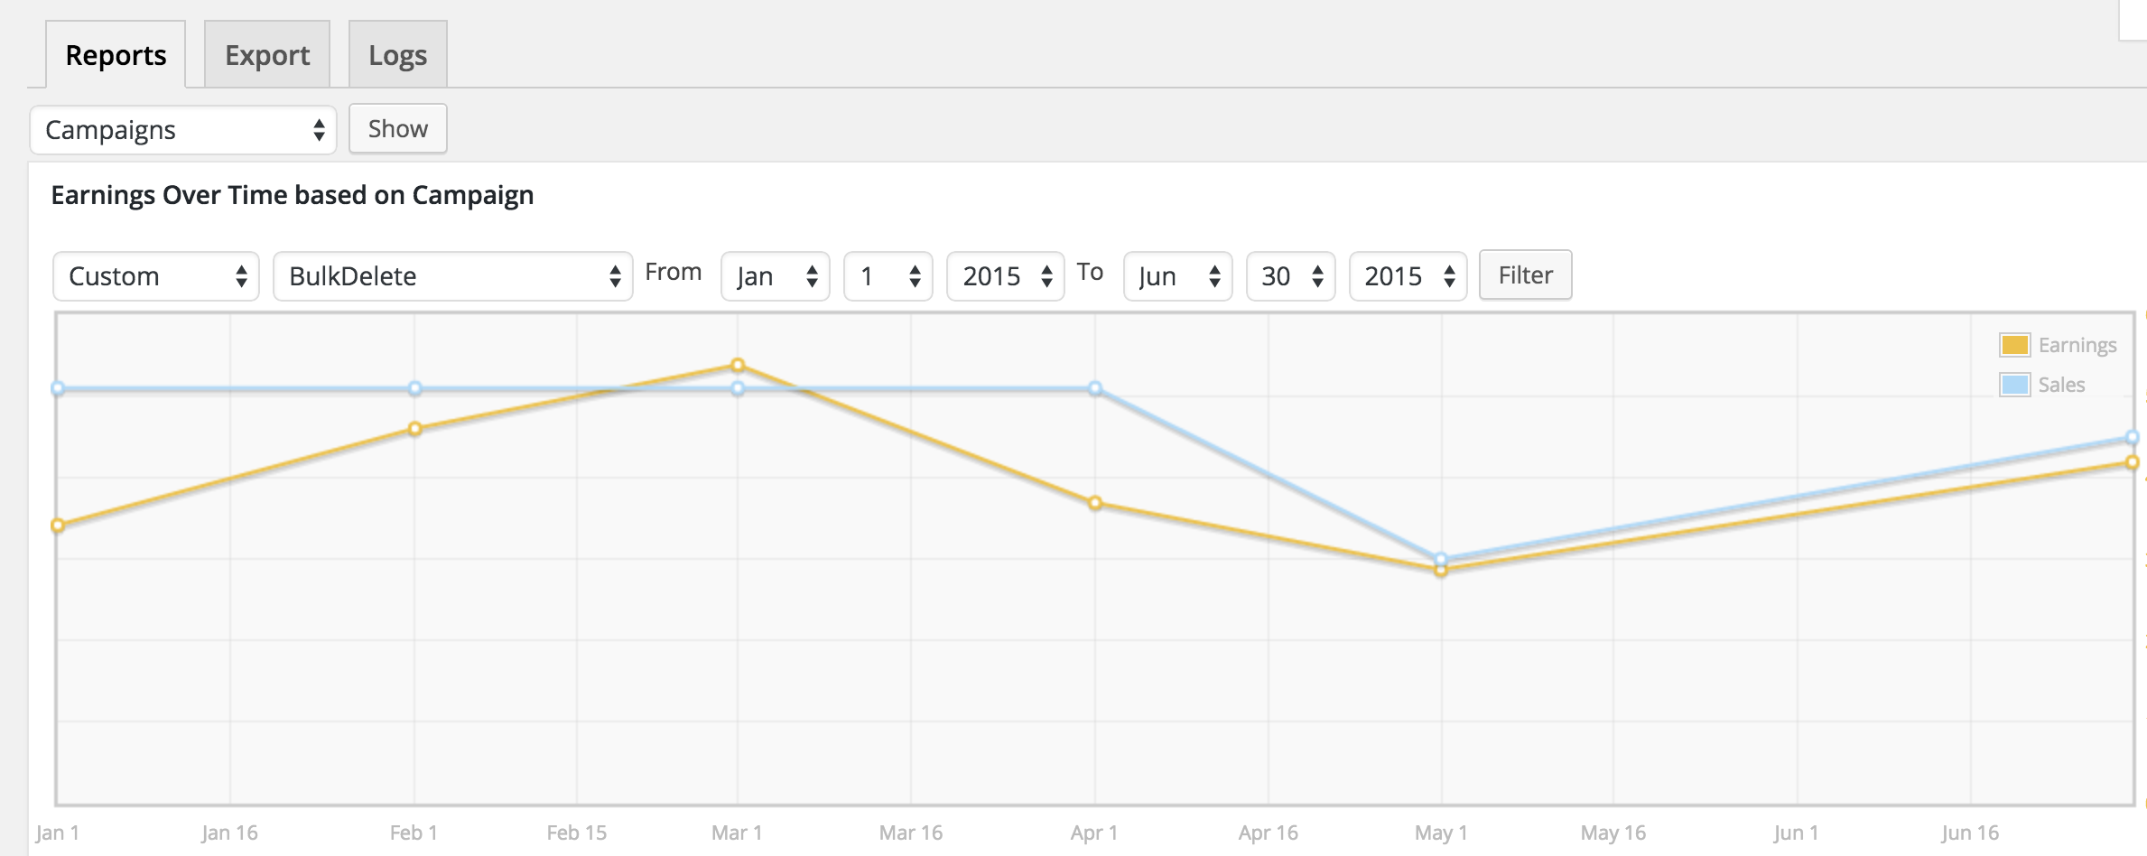This screenshot has width=2147, height=856.
Task: Open the From month Jan dropdown
Action: [x=775, y=276]
